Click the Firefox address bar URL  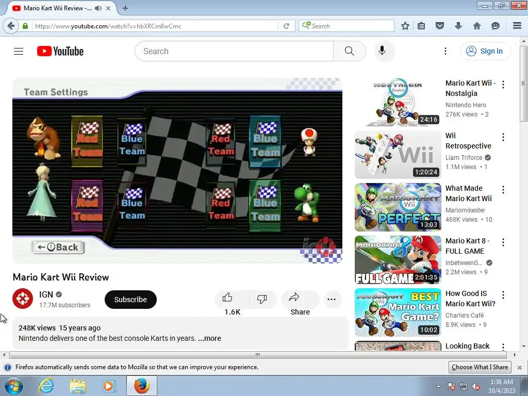155,26
